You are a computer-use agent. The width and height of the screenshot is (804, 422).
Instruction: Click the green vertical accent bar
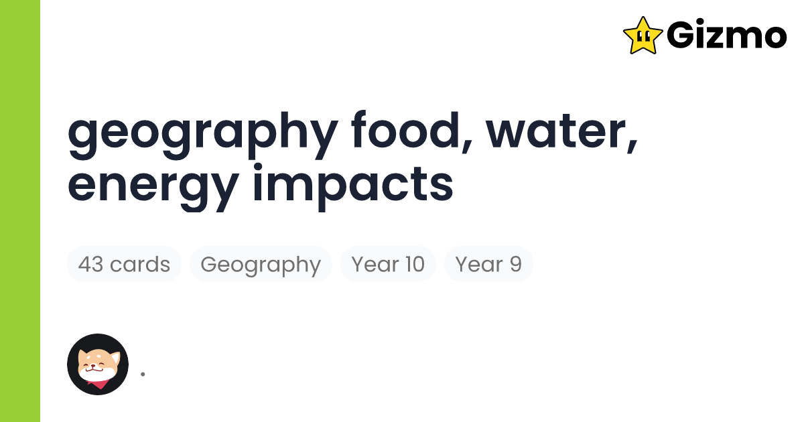tap(20, 211)
